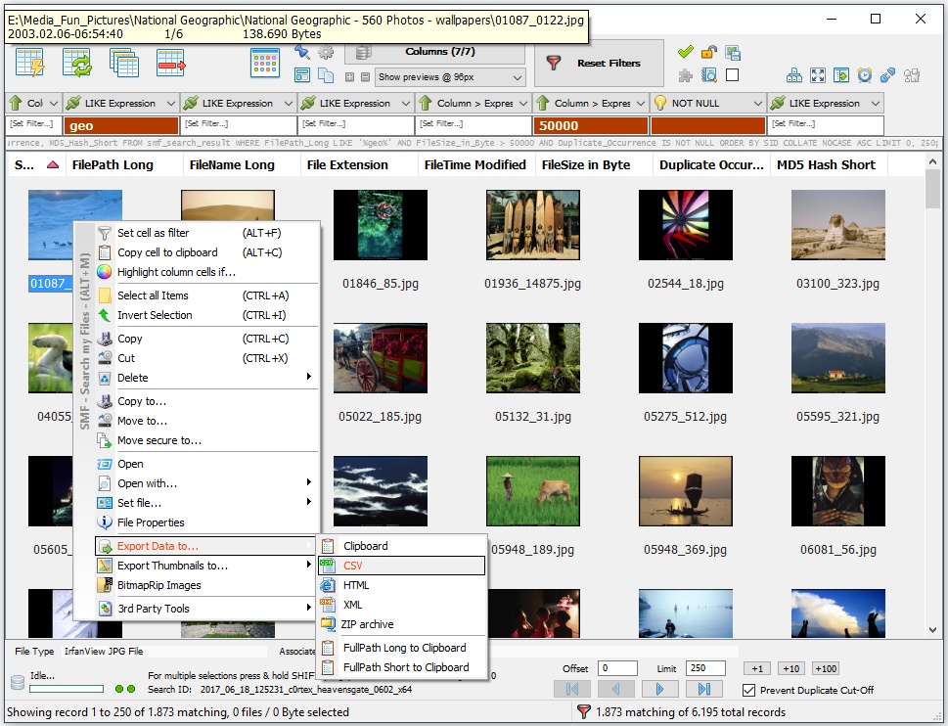This screenshot has height=726, width=948.
Task: Click the pin icon beside calendar view
Action: click(x=302, y=52)
